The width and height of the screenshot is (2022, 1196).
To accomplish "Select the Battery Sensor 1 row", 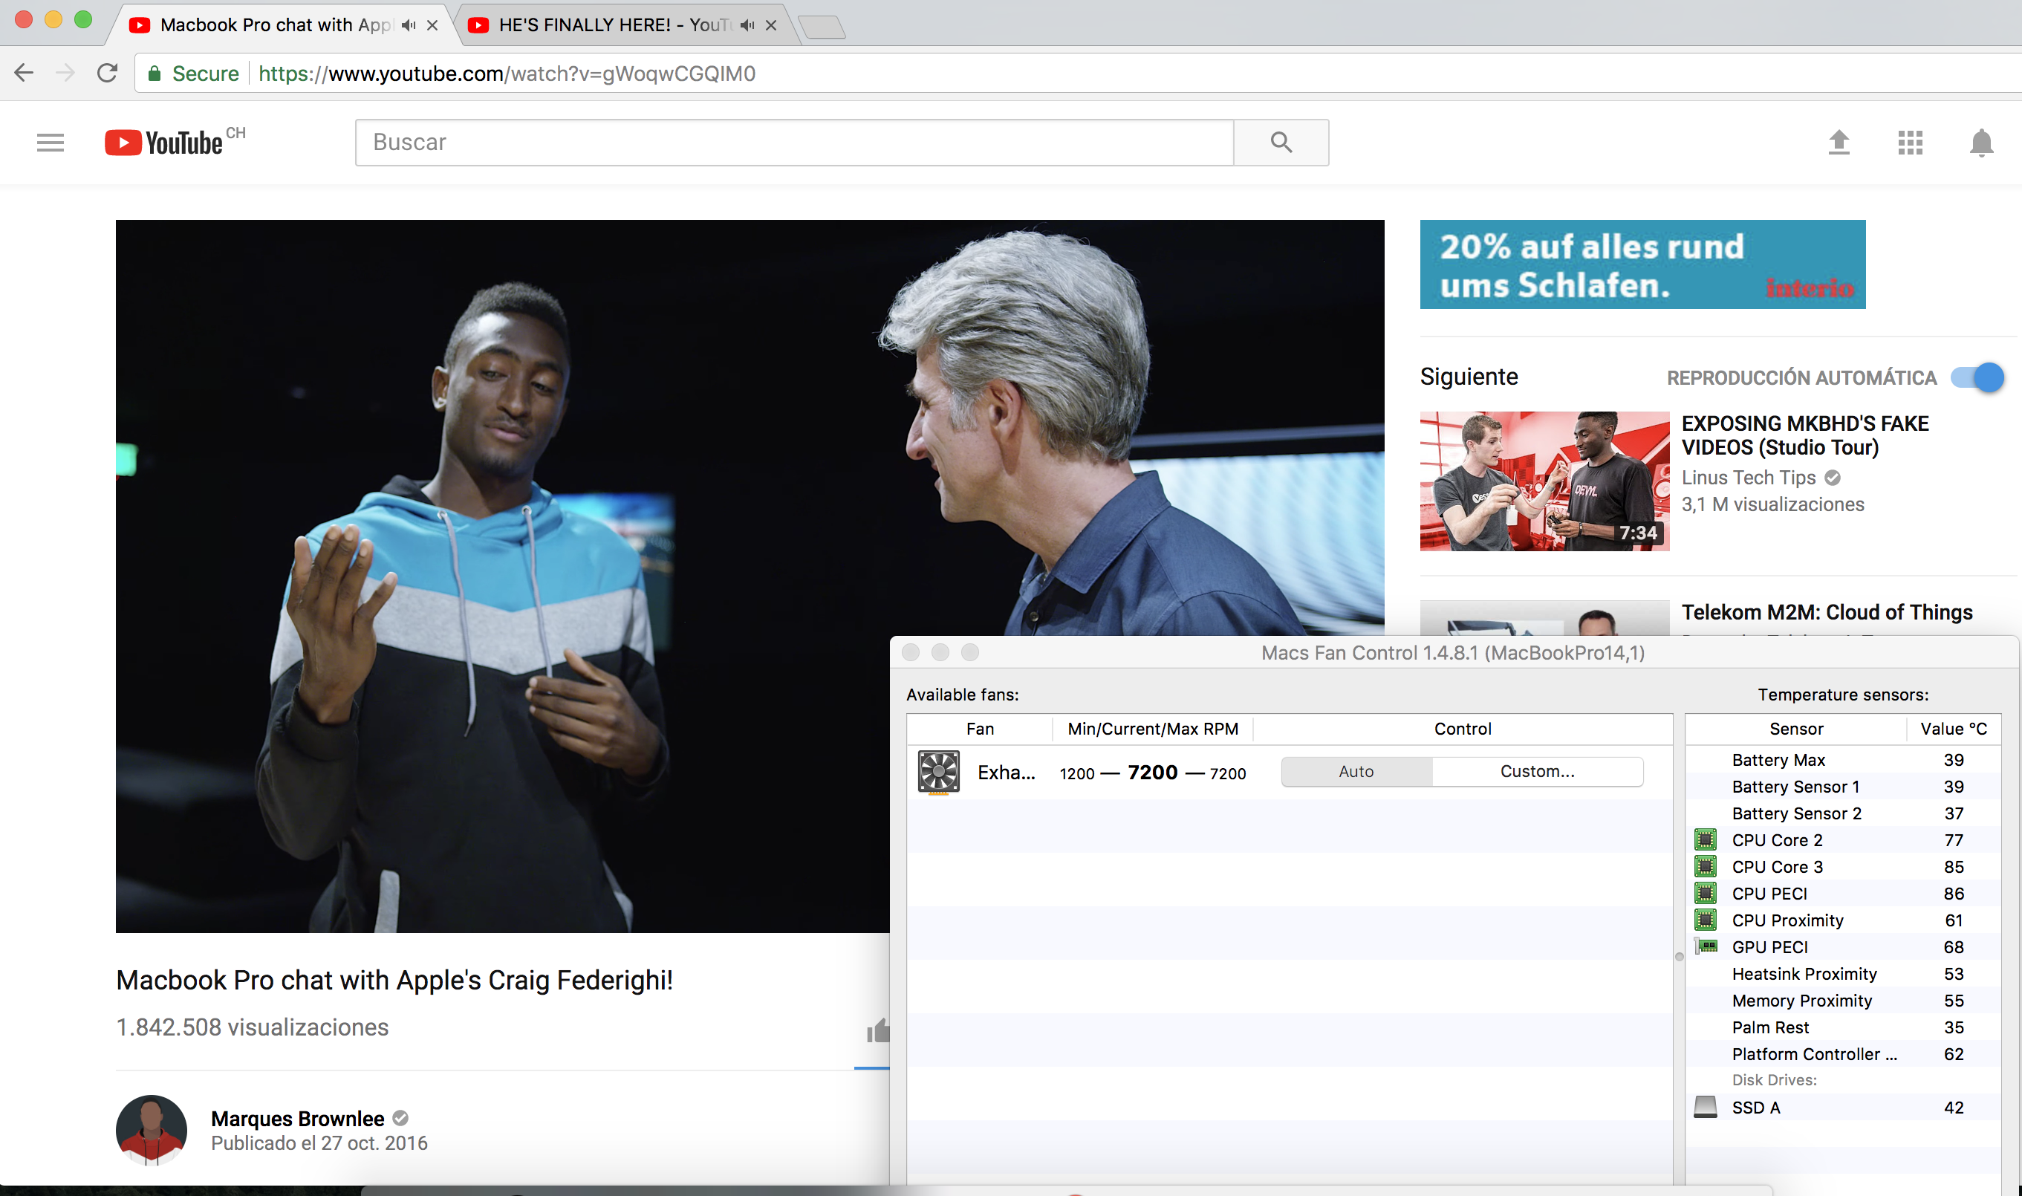I will point(1842,786).
